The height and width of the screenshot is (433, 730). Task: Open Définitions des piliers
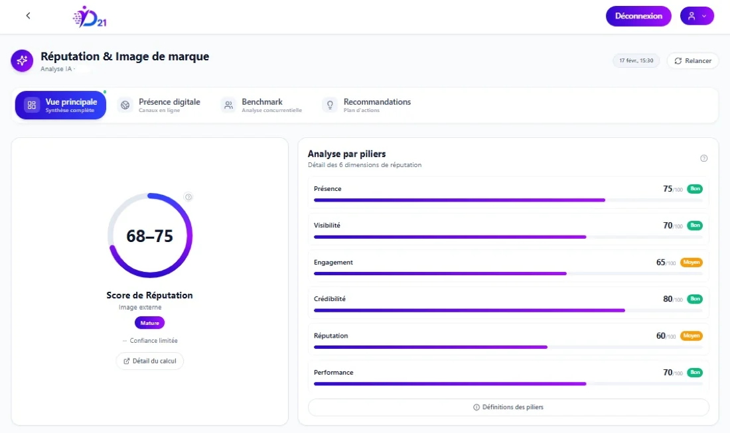pos(508,407)
